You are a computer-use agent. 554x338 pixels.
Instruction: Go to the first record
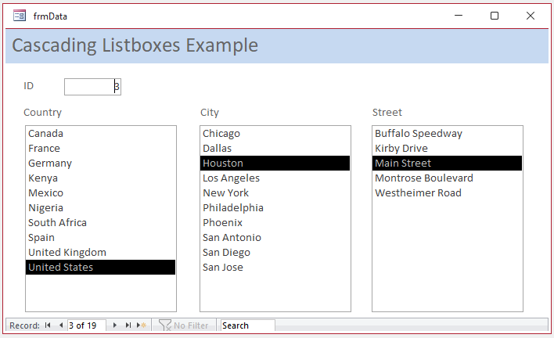[48, 325]
